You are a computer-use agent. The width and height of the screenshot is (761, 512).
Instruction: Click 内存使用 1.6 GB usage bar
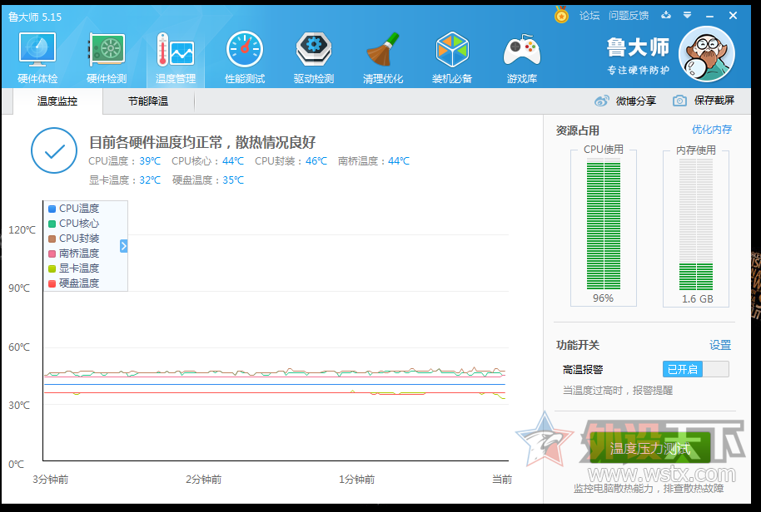(x=696, y=226)
